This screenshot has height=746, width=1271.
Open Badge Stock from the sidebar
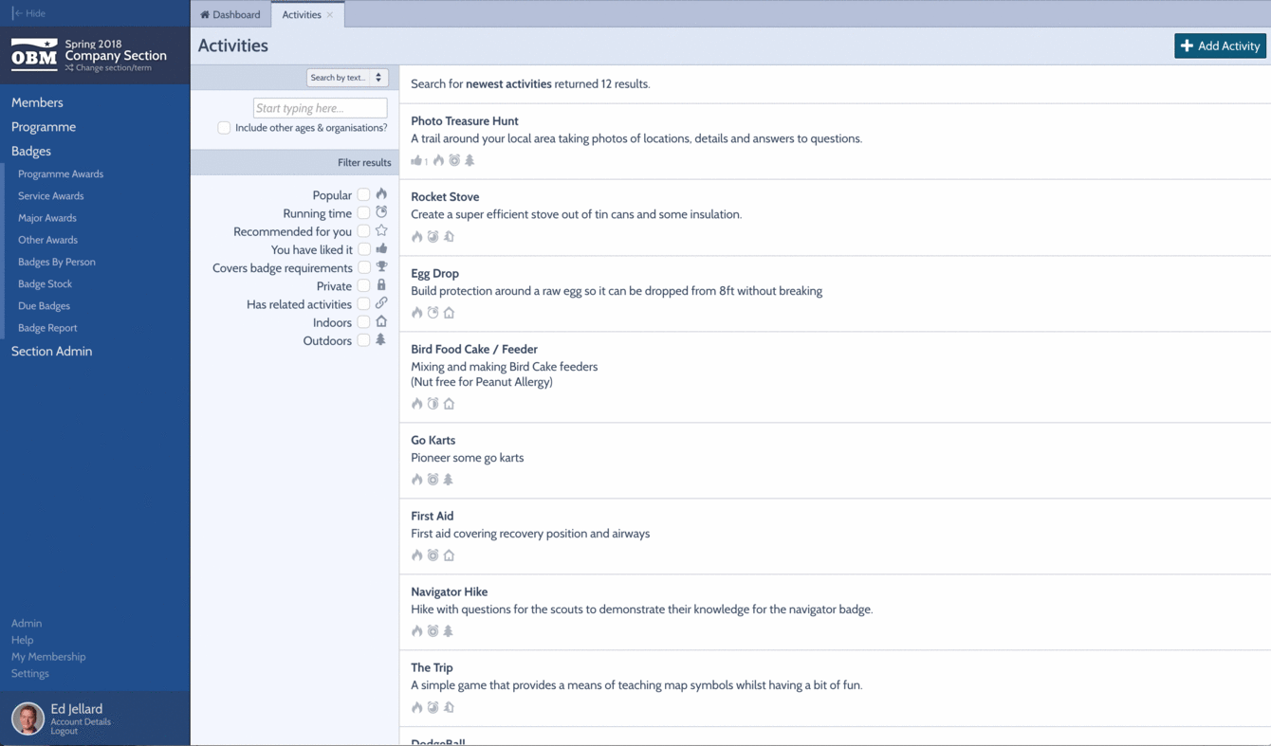point(45,283)
